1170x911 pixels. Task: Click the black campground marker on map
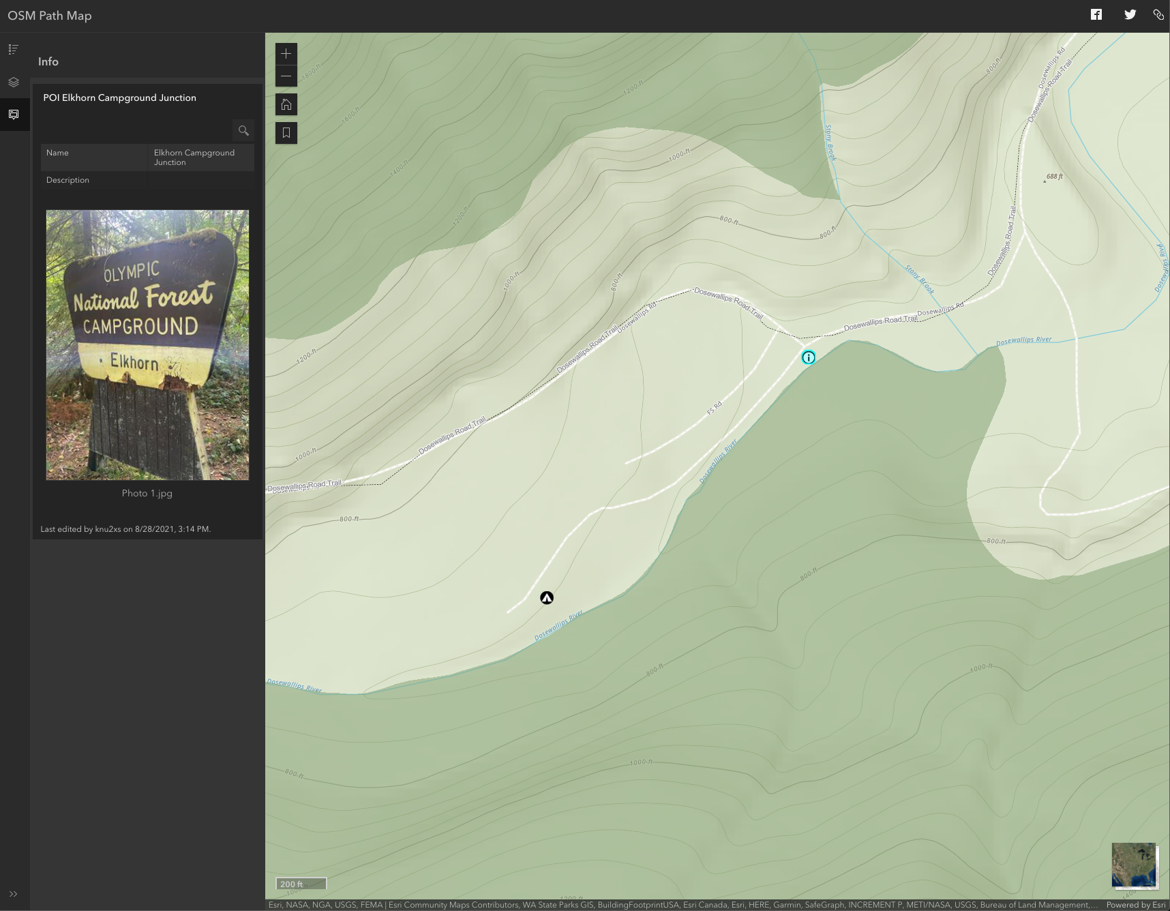(x=547, y=598)
